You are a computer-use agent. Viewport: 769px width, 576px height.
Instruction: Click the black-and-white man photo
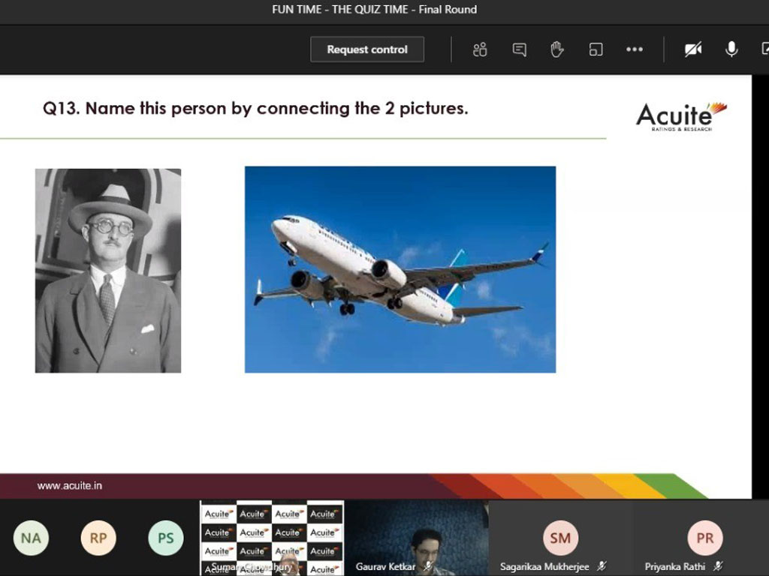pos(108,271)
